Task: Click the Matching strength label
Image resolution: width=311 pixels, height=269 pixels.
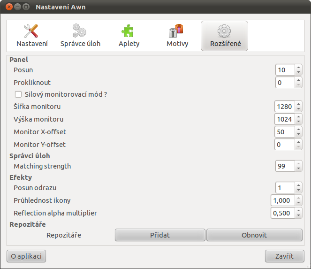Action: pyautogui.click(x=42, y=166)
